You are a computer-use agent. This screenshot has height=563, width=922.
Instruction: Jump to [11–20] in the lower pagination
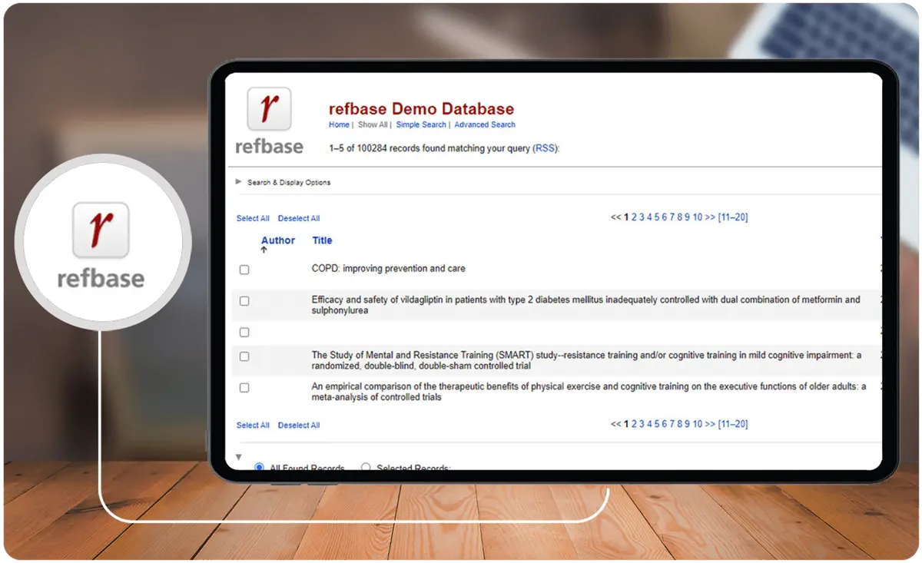click(x=733, y=424)
